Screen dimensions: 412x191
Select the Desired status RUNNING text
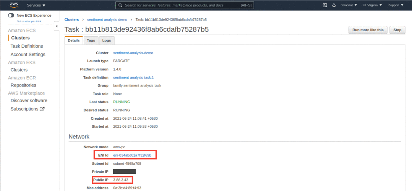pyautogui.click(x=122, y=110)
